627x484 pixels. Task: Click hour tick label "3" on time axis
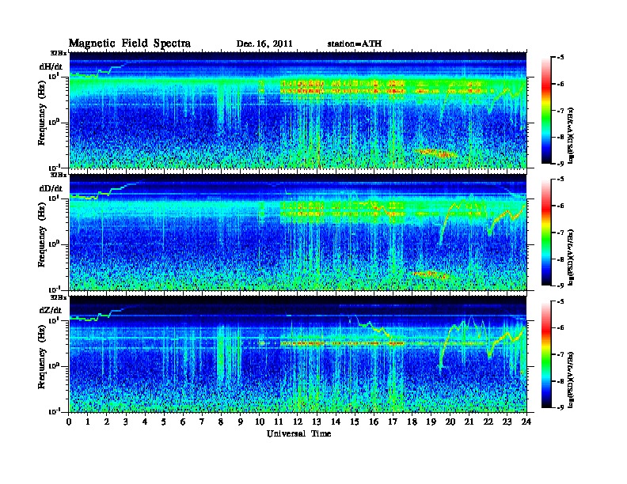(x=126, y=422)
